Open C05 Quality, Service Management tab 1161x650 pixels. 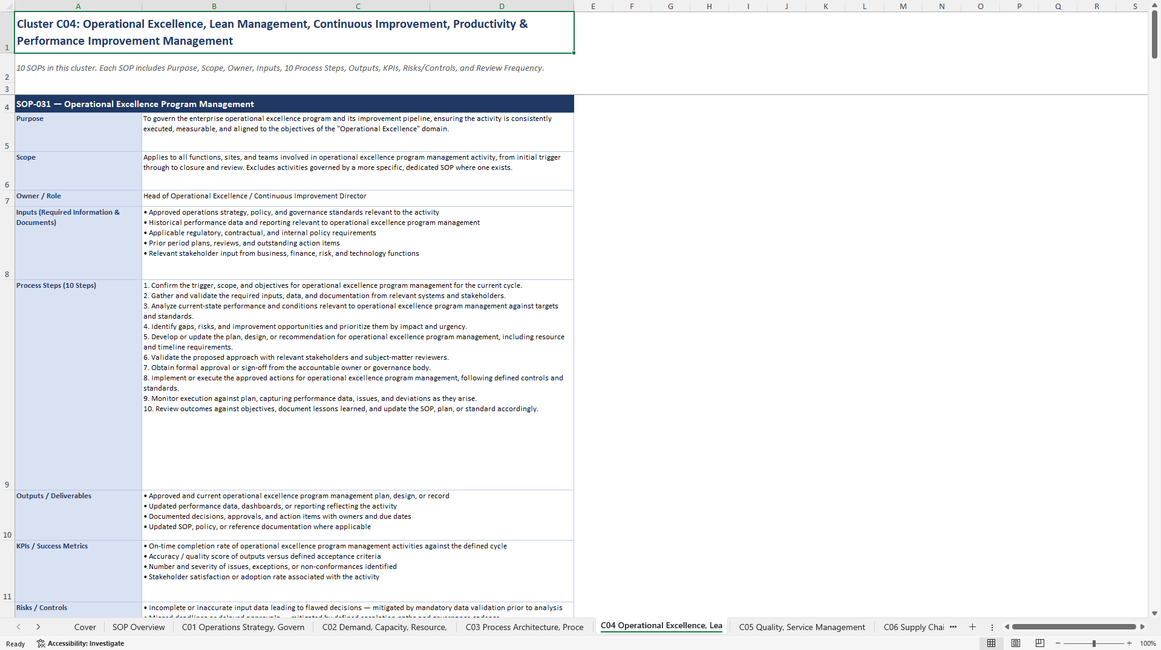802,627
